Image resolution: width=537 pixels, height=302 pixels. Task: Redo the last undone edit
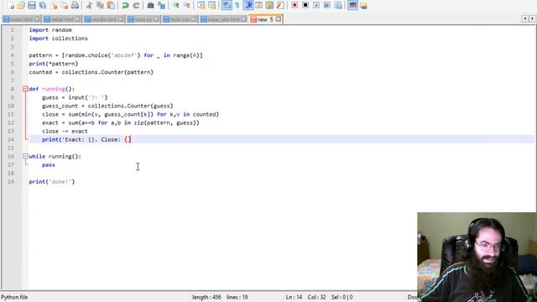coord(136,5)
